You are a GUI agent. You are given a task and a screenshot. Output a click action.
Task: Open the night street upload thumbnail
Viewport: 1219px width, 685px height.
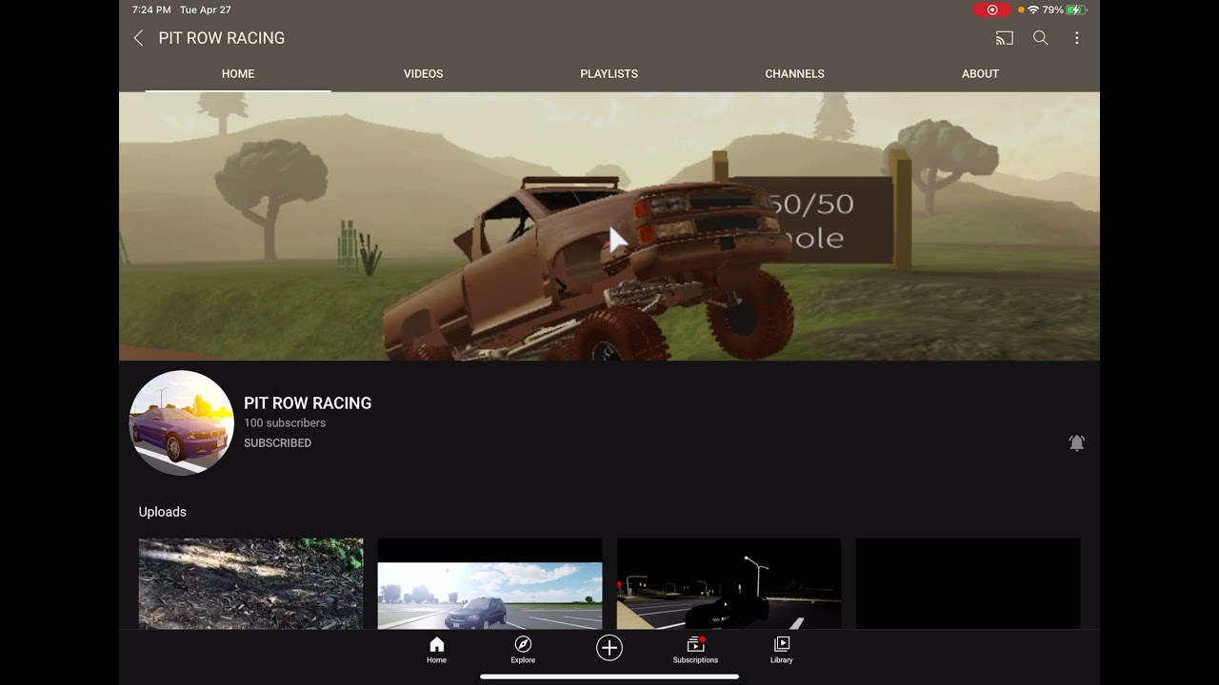(x=729, y=583)
